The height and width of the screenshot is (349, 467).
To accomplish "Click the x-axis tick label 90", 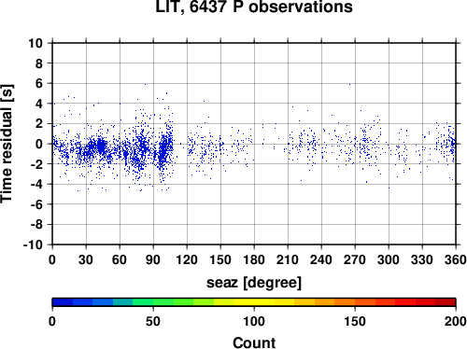I will pos(153,259).
